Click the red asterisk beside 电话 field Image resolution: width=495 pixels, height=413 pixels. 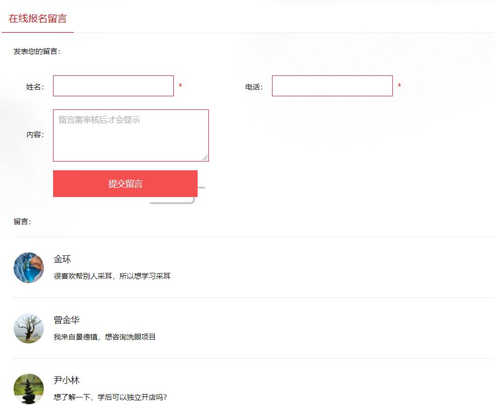tap(400, 86)
